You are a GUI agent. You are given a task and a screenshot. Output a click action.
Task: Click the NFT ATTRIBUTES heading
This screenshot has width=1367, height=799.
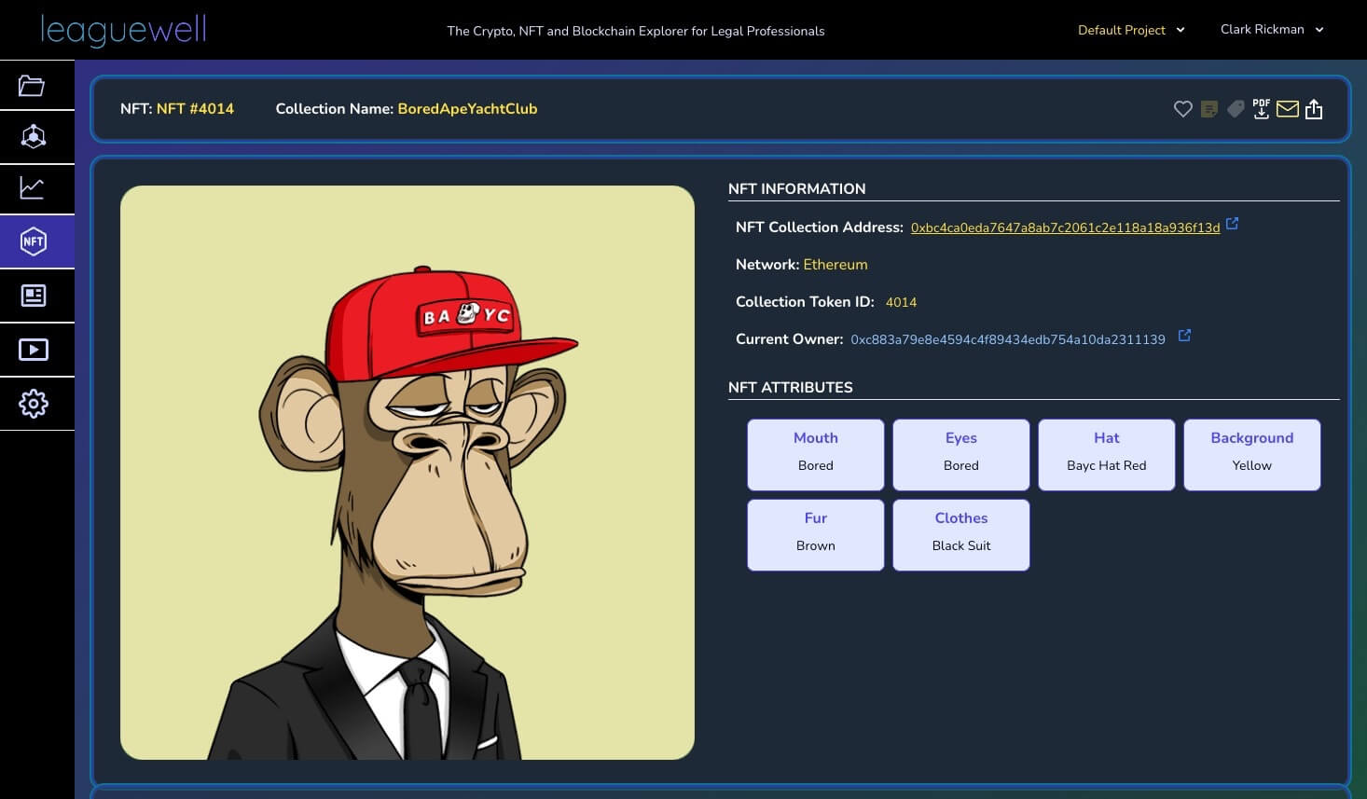click(x=791, y=387)
